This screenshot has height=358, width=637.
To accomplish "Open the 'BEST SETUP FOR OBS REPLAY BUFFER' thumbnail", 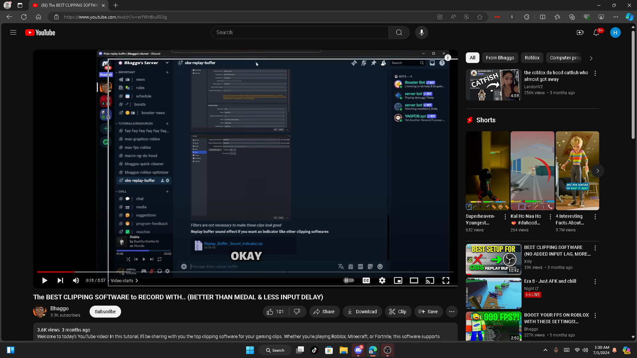I will pos(493,260).
